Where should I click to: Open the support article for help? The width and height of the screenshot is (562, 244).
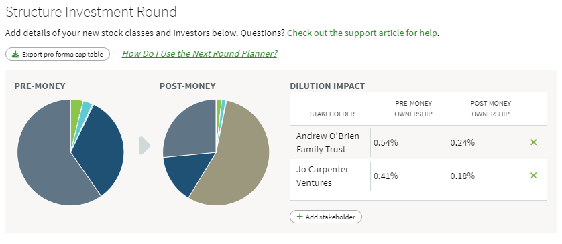point(362,33)
